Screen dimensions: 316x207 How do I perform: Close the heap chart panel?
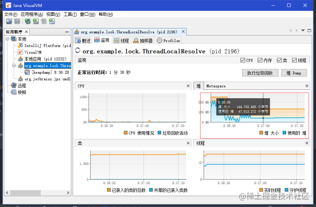307,86
